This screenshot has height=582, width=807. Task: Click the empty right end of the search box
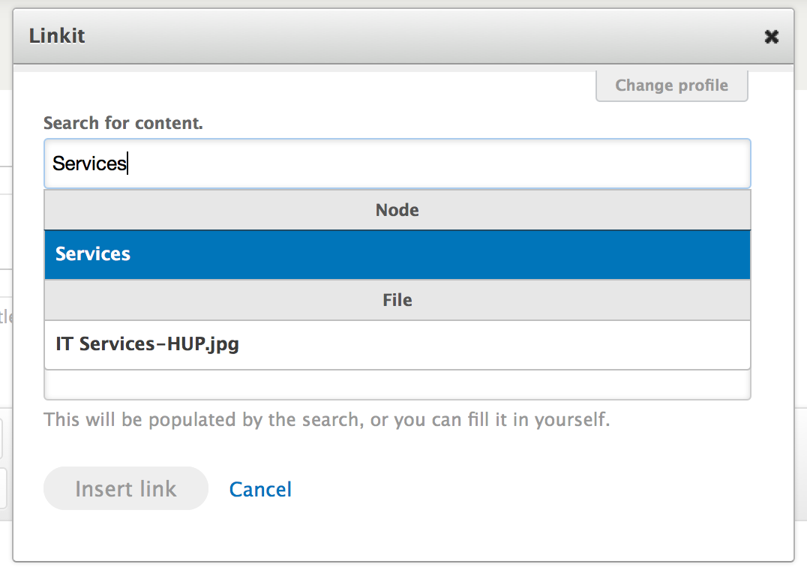[x=712, y=163]
